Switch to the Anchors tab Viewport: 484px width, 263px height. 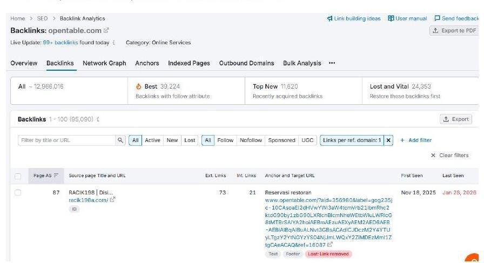point(147,63)
